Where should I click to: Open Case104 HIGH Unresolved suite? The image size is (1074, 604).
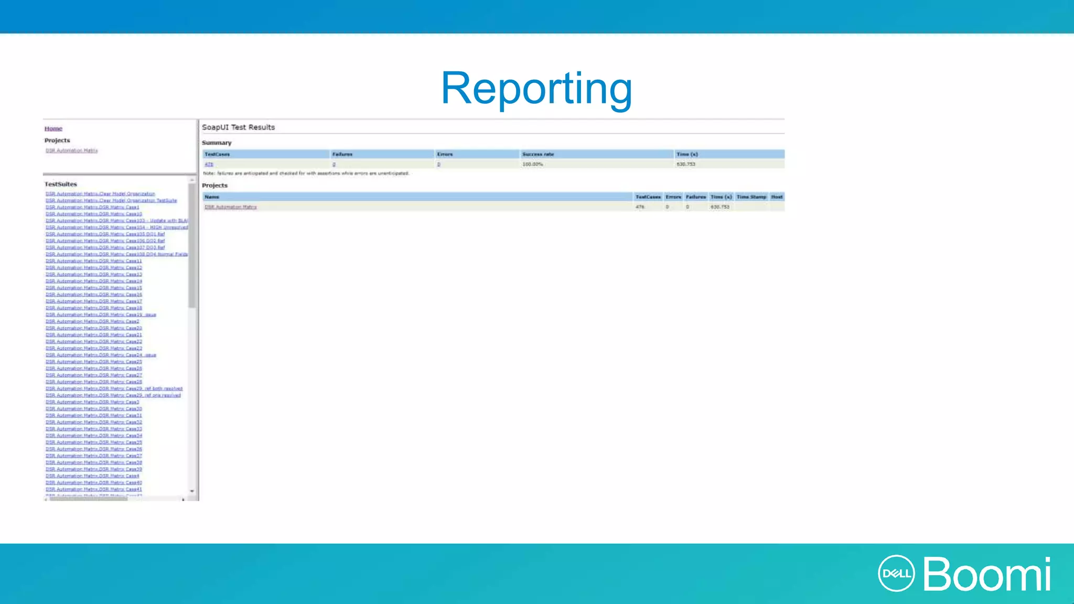[116, 228]
